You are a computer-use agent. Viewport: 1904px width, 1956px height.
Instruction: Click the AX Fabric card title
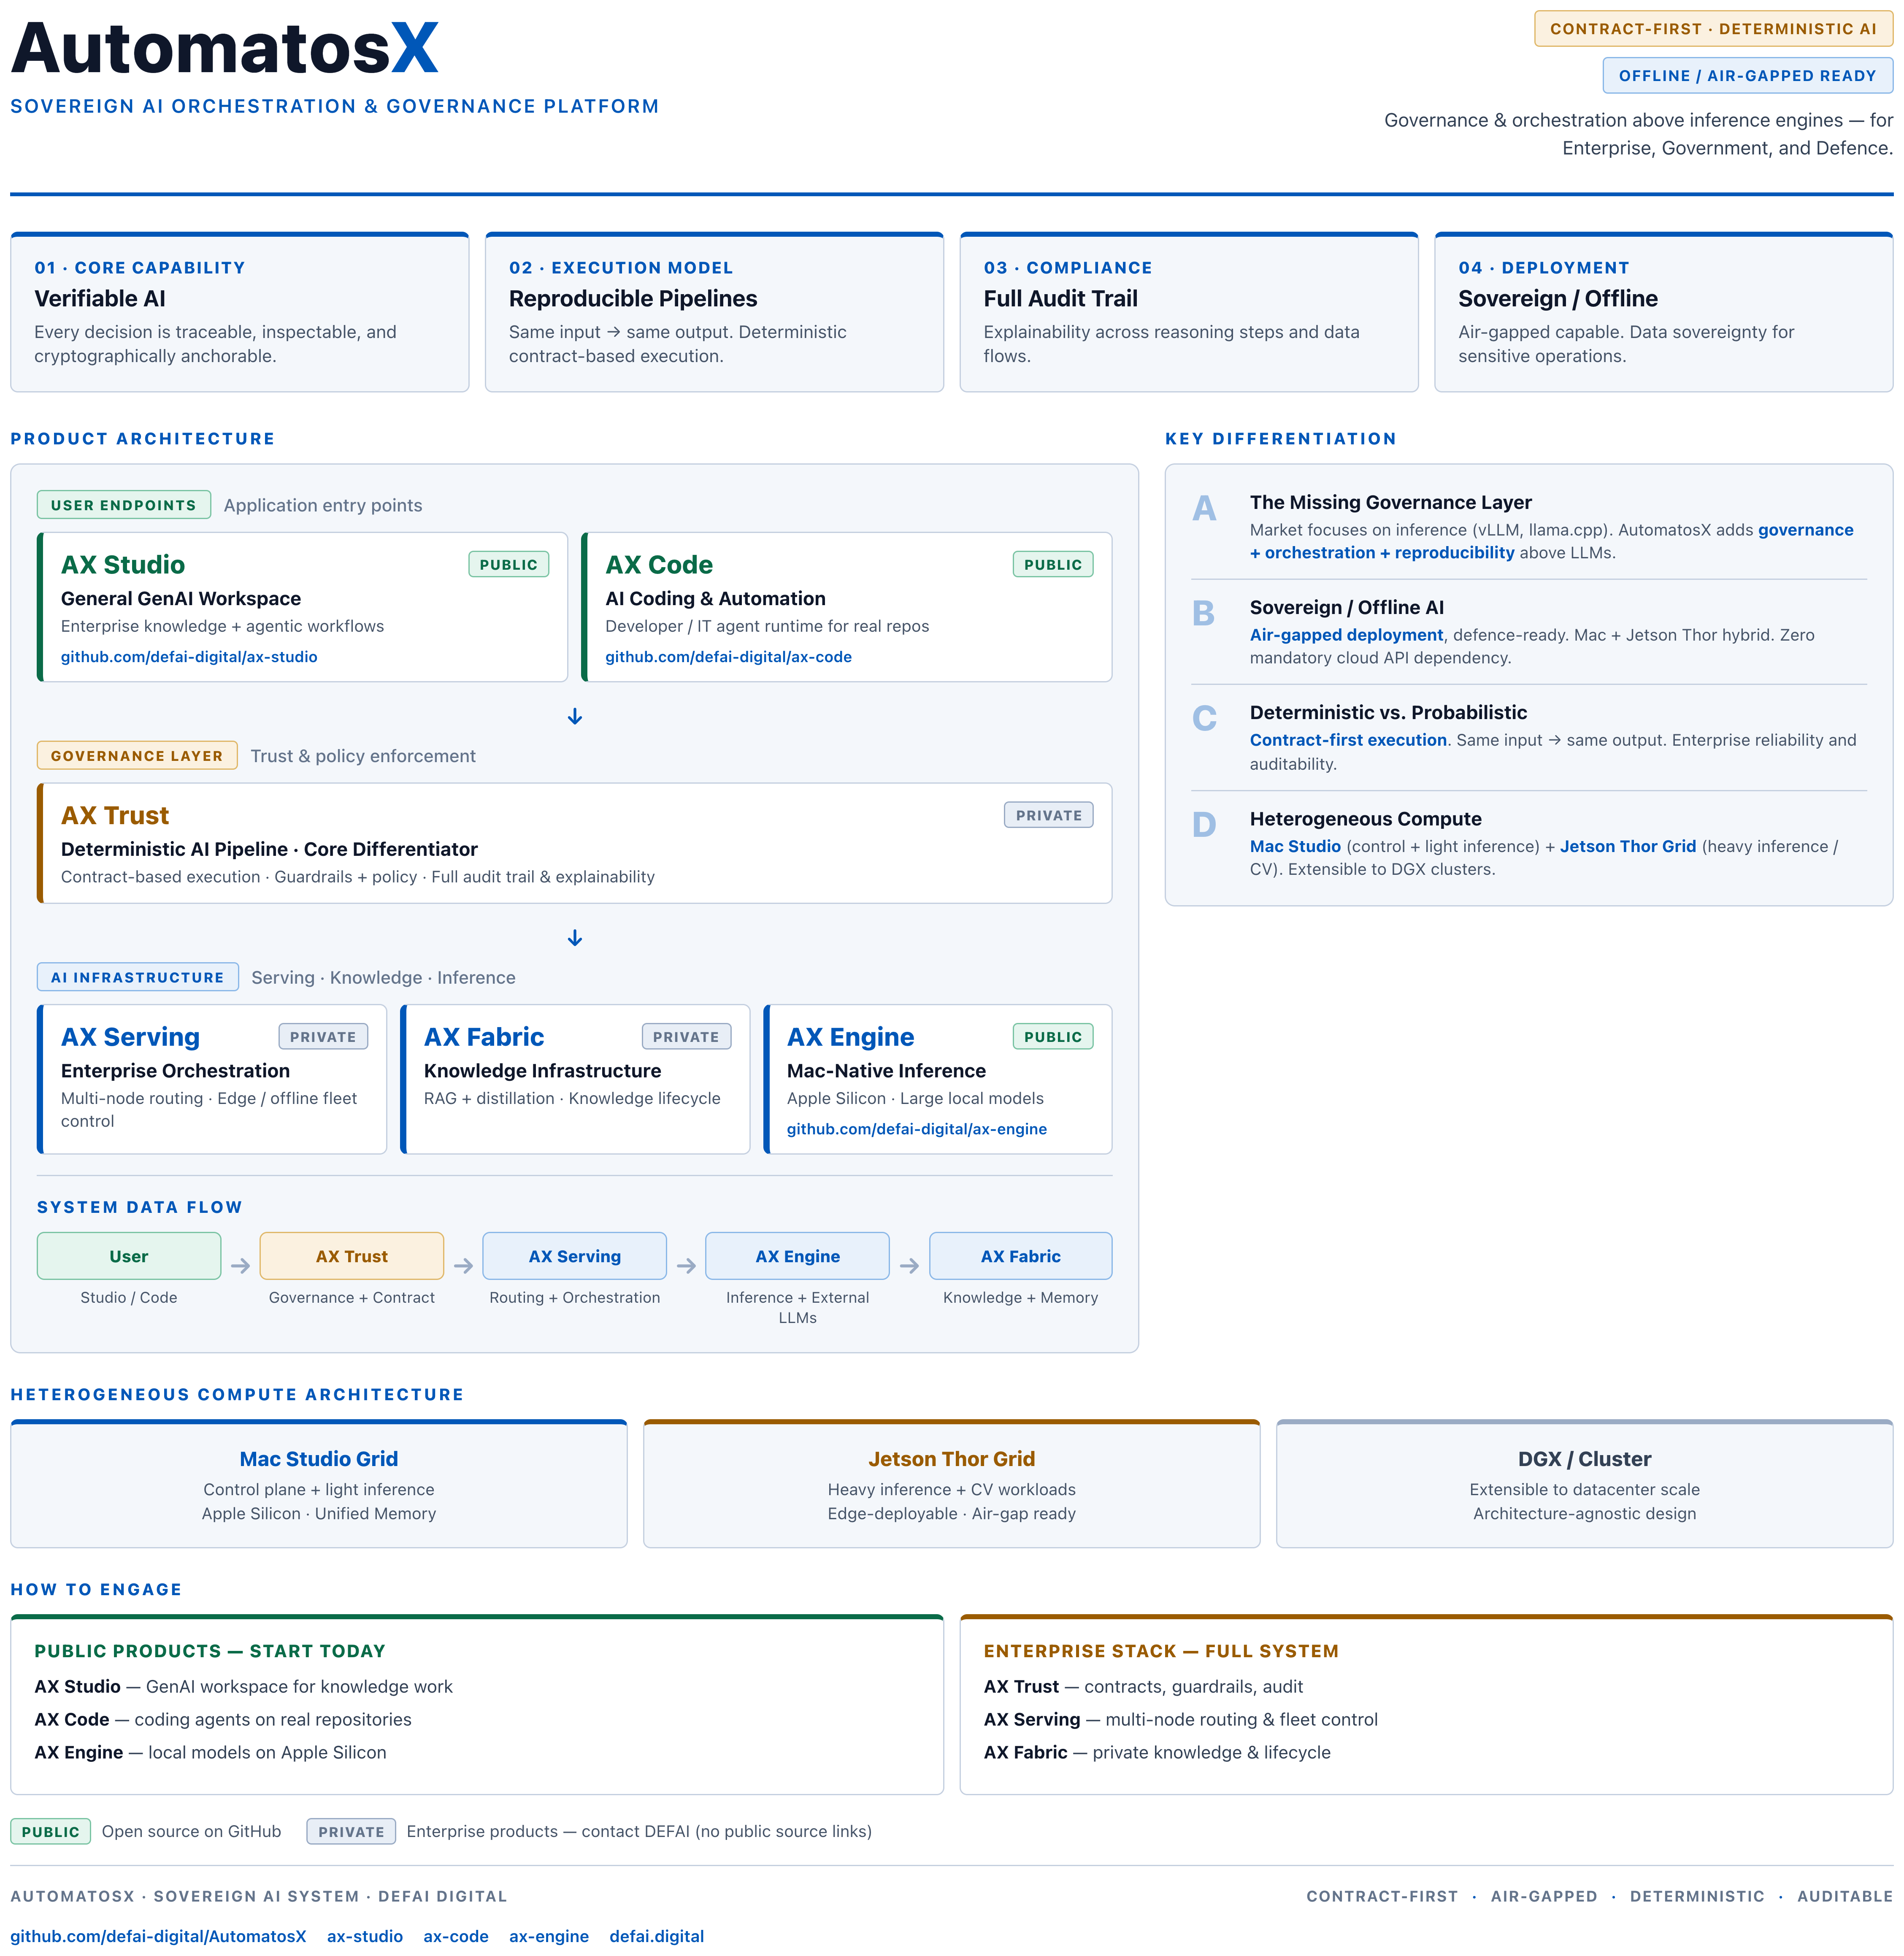coord(484,1037)
